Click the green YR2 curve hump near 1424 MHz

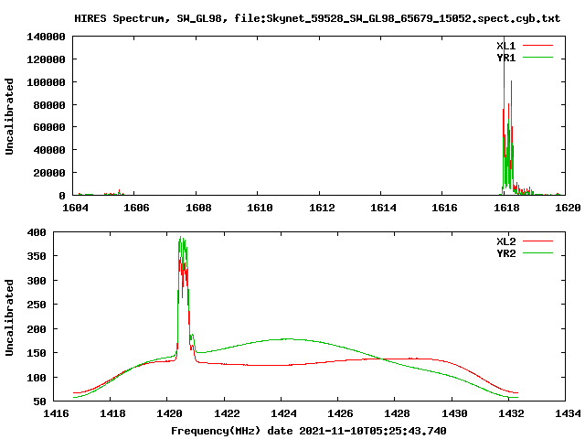287,339
